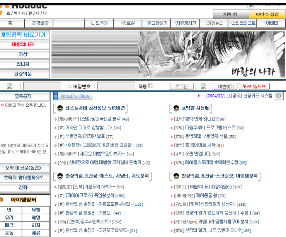This screenshot has height=237, width=286.
Task: Click avatar icon beside 환상의섬 스크린샷 heading
Action: click(176, 176)
